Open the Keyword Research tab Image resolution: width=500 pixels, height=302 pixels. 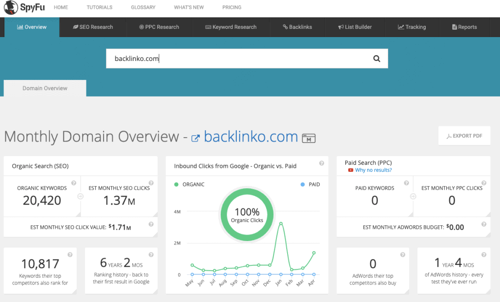[x=231, y=27]
